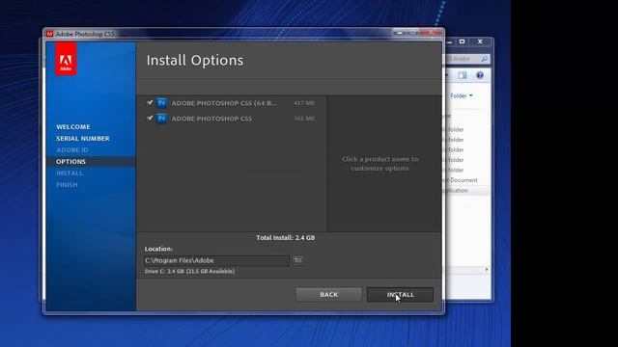Click the Back button
The height and width of the screenshot is (347, 618).
click(328, 295)
